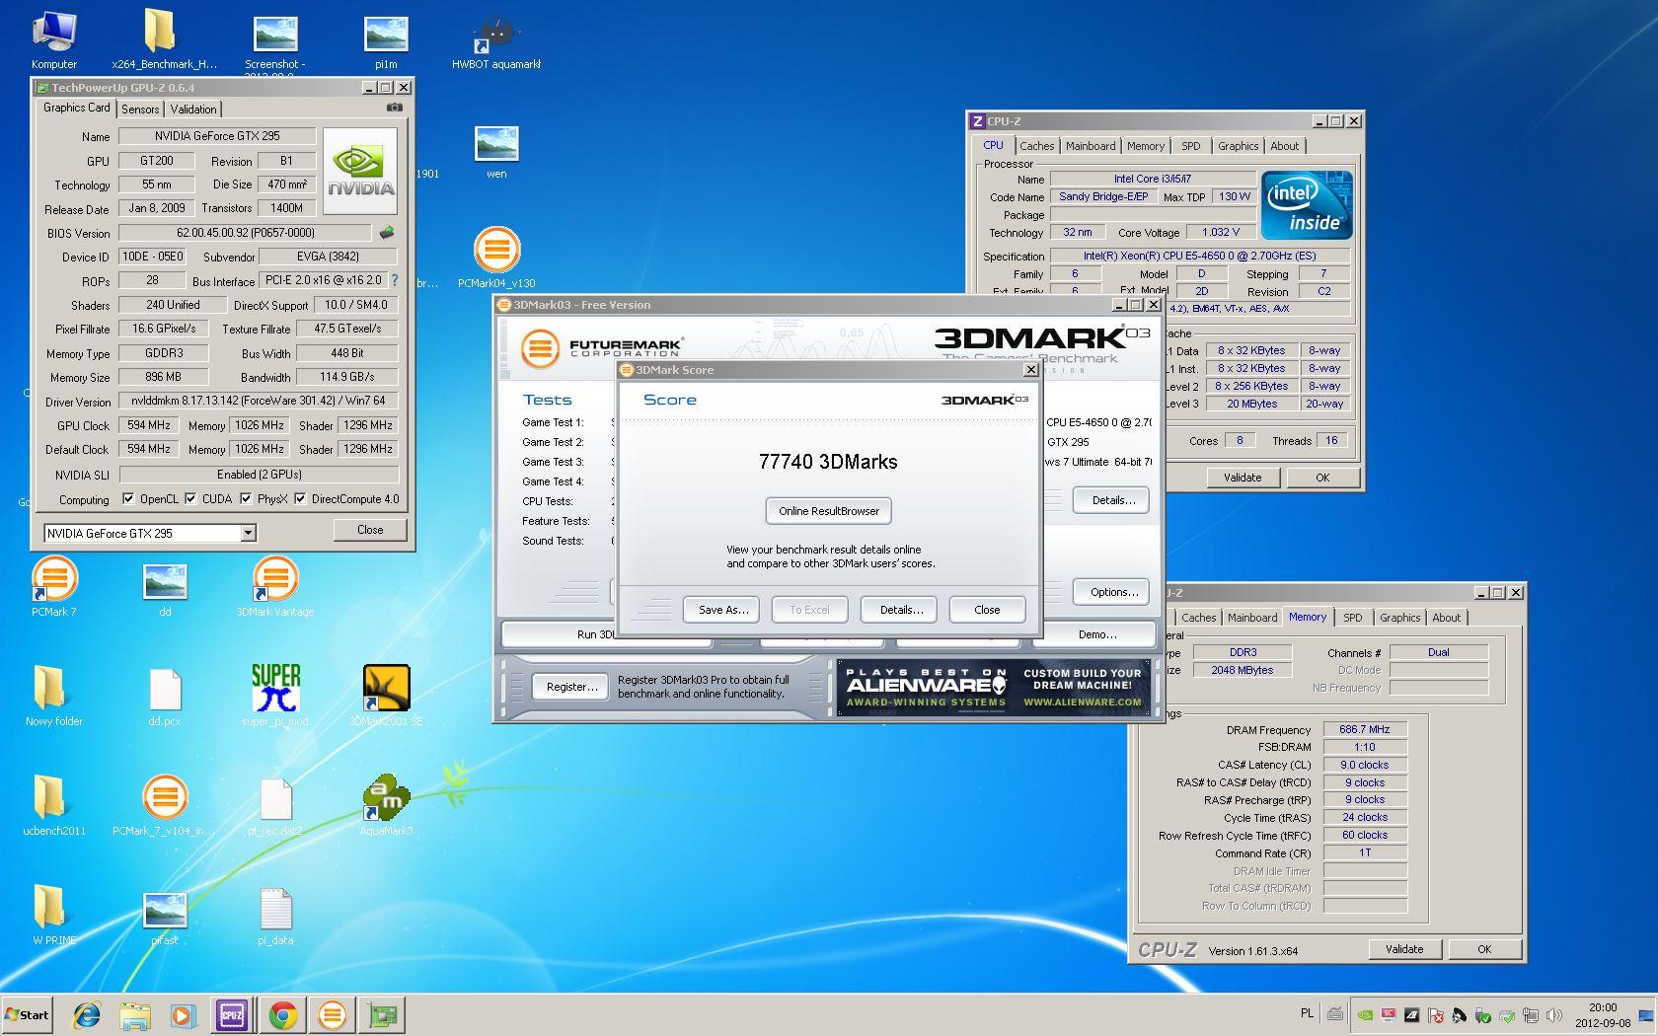
Task: Open the pi_data text file
Action: (275, 915)
